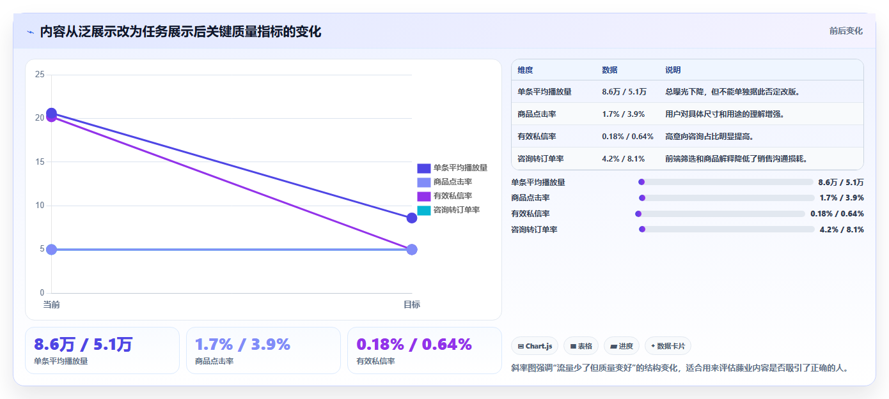Screen dimensions: 889x399
Task: Click the 商品点击率 data point at 当前
Action: coord(51,250)
